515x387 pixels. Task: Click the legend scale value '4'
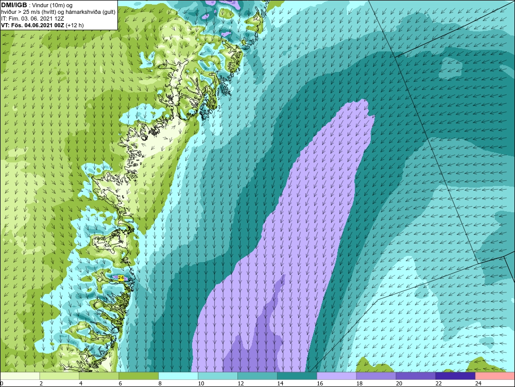81,383
